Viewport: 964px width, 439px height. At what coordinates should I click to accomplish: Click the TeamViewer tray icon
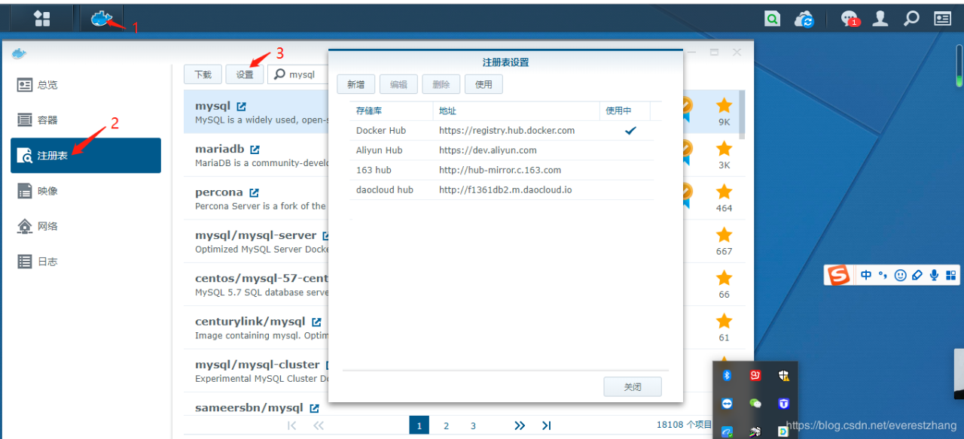point(728,404)
